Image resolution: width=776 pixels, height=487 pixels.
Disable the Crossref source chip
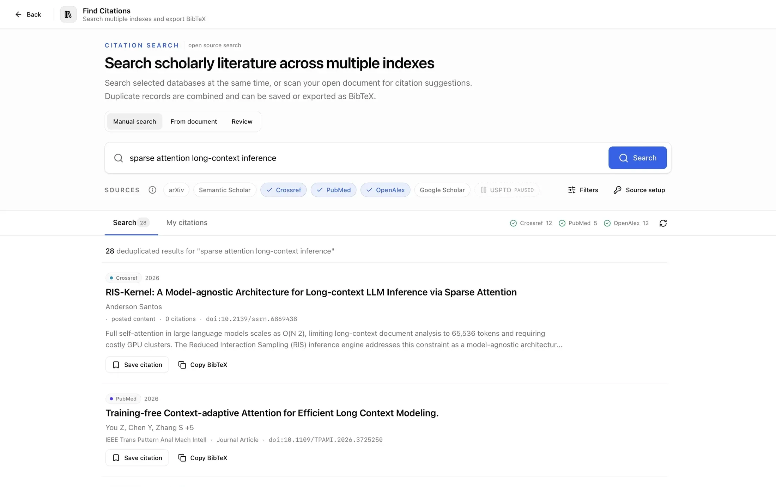(283, 190)
